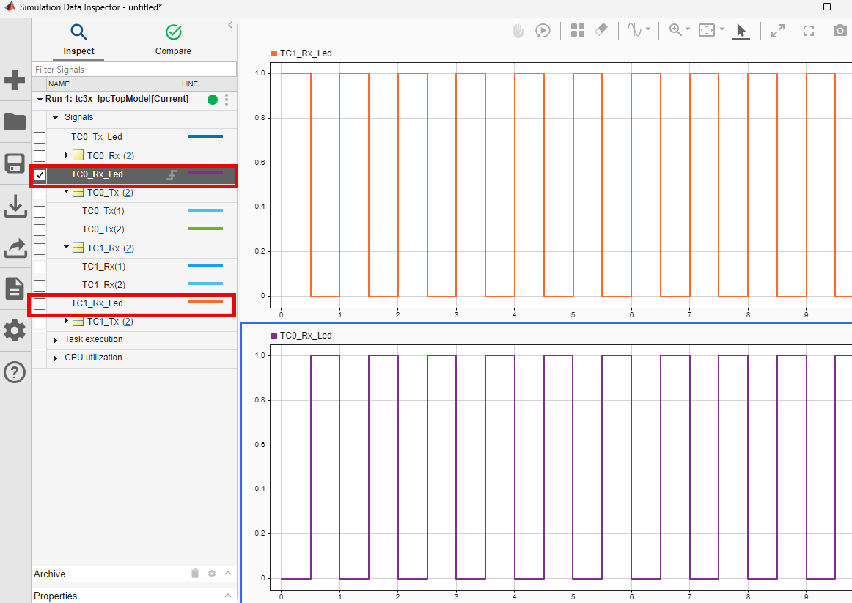Screen dimensions: 852x603
Task: Open the report document icon in sidebar
Action: point(15,289)
